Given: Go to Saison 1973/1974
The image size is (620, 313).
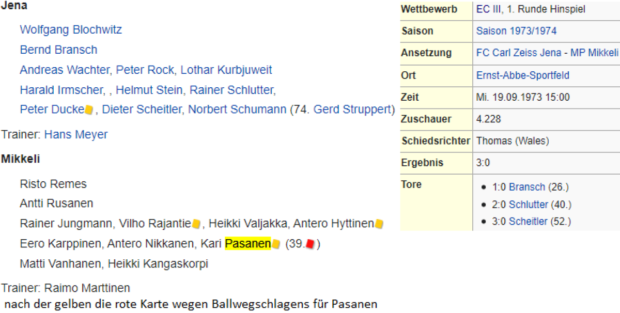Looking at the screenshot, I should pyautogui.click(x=516, y=31).
